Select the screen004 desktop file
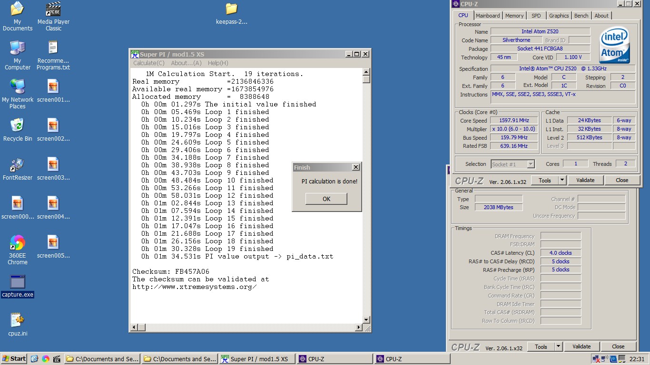650x365 pixels. pos(53,208)
